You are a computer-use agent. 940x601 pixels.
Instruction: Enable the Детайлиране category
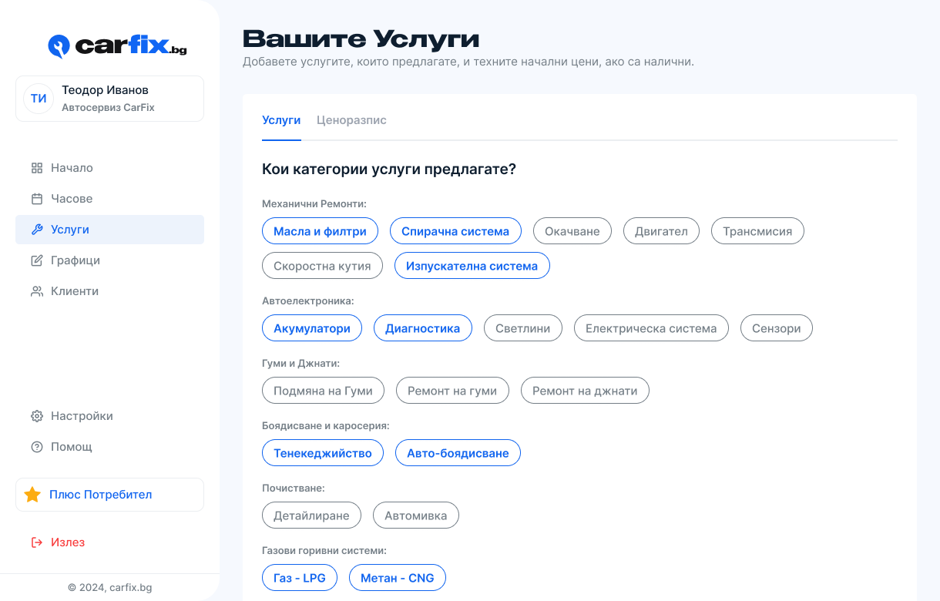click(311, 515)
